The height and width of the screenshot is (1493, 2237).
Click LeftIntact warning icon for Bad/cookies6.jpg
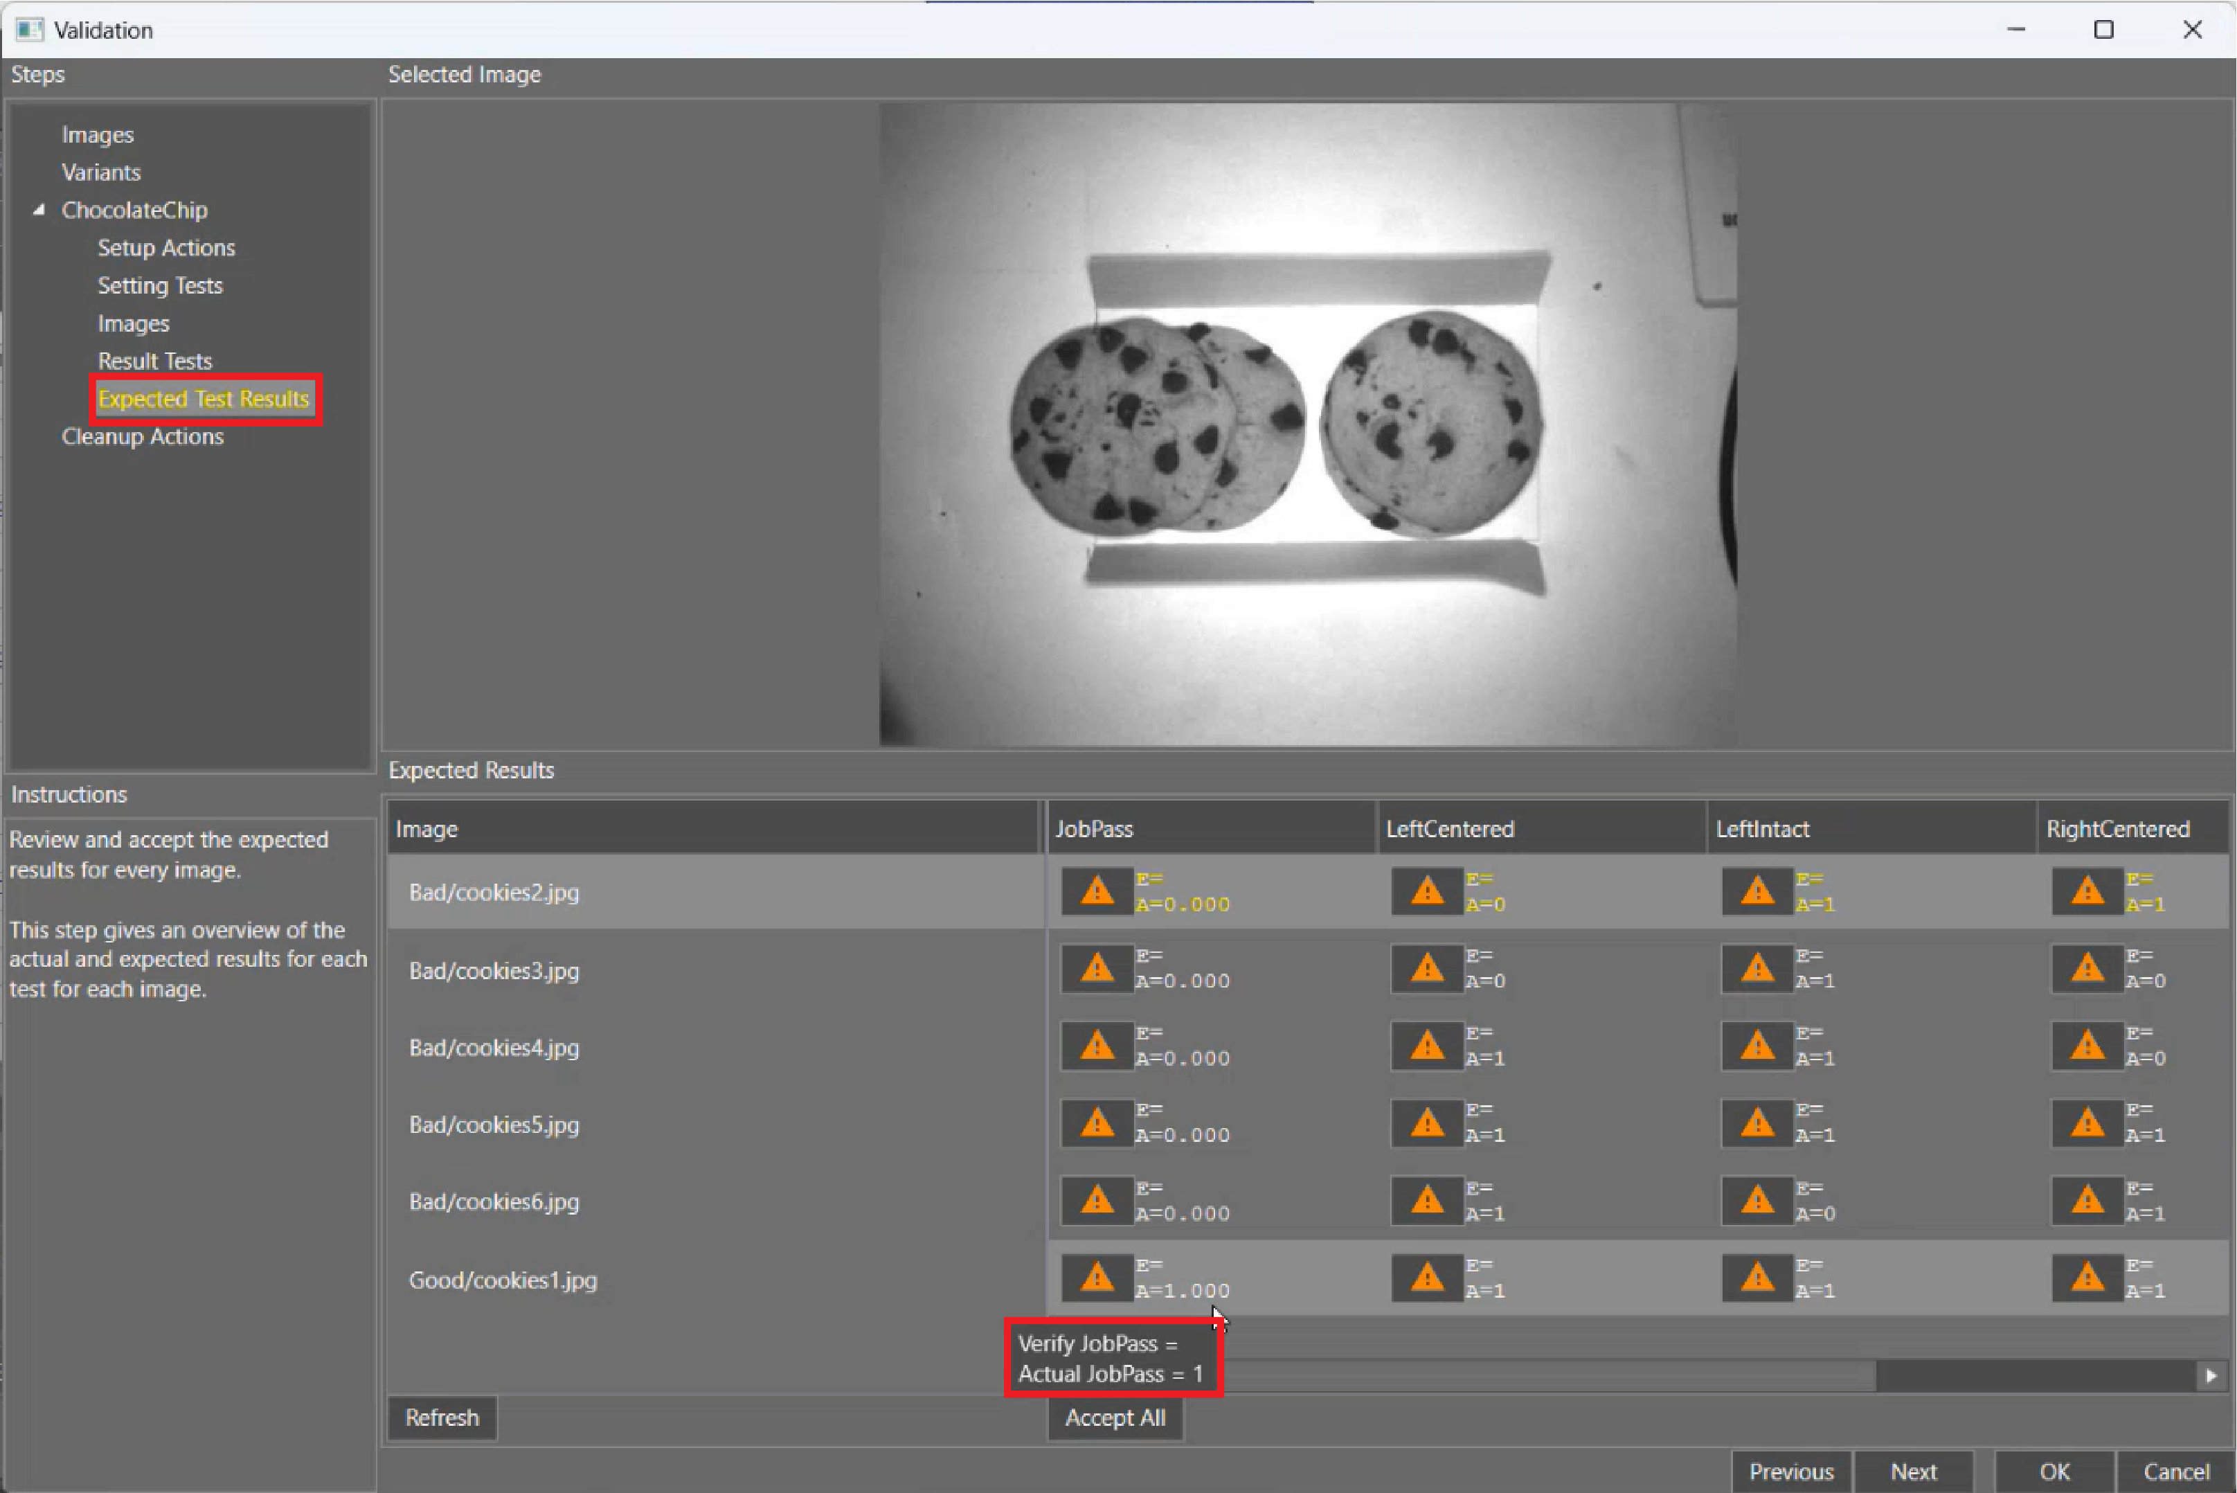(x=1757, y=1201)
